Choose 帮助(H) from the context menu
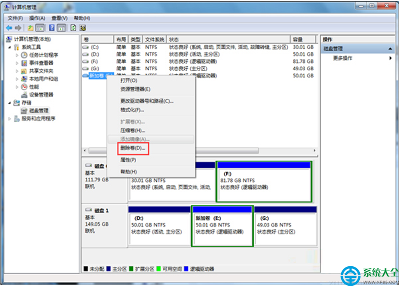The image size is (400, 287). coord(151,172)
